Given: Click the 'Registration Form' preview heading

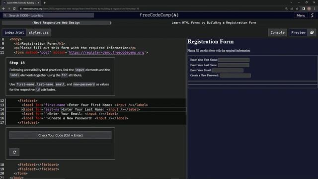Looking at the screenshot, I should (x=211, y=42).
